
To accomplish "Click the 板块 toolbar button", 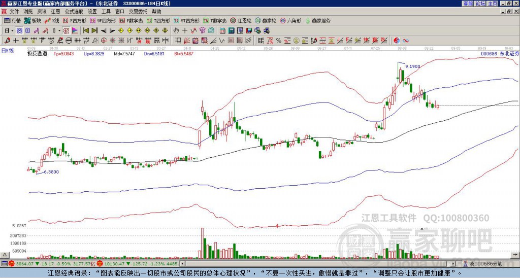I will coord(32,20).
